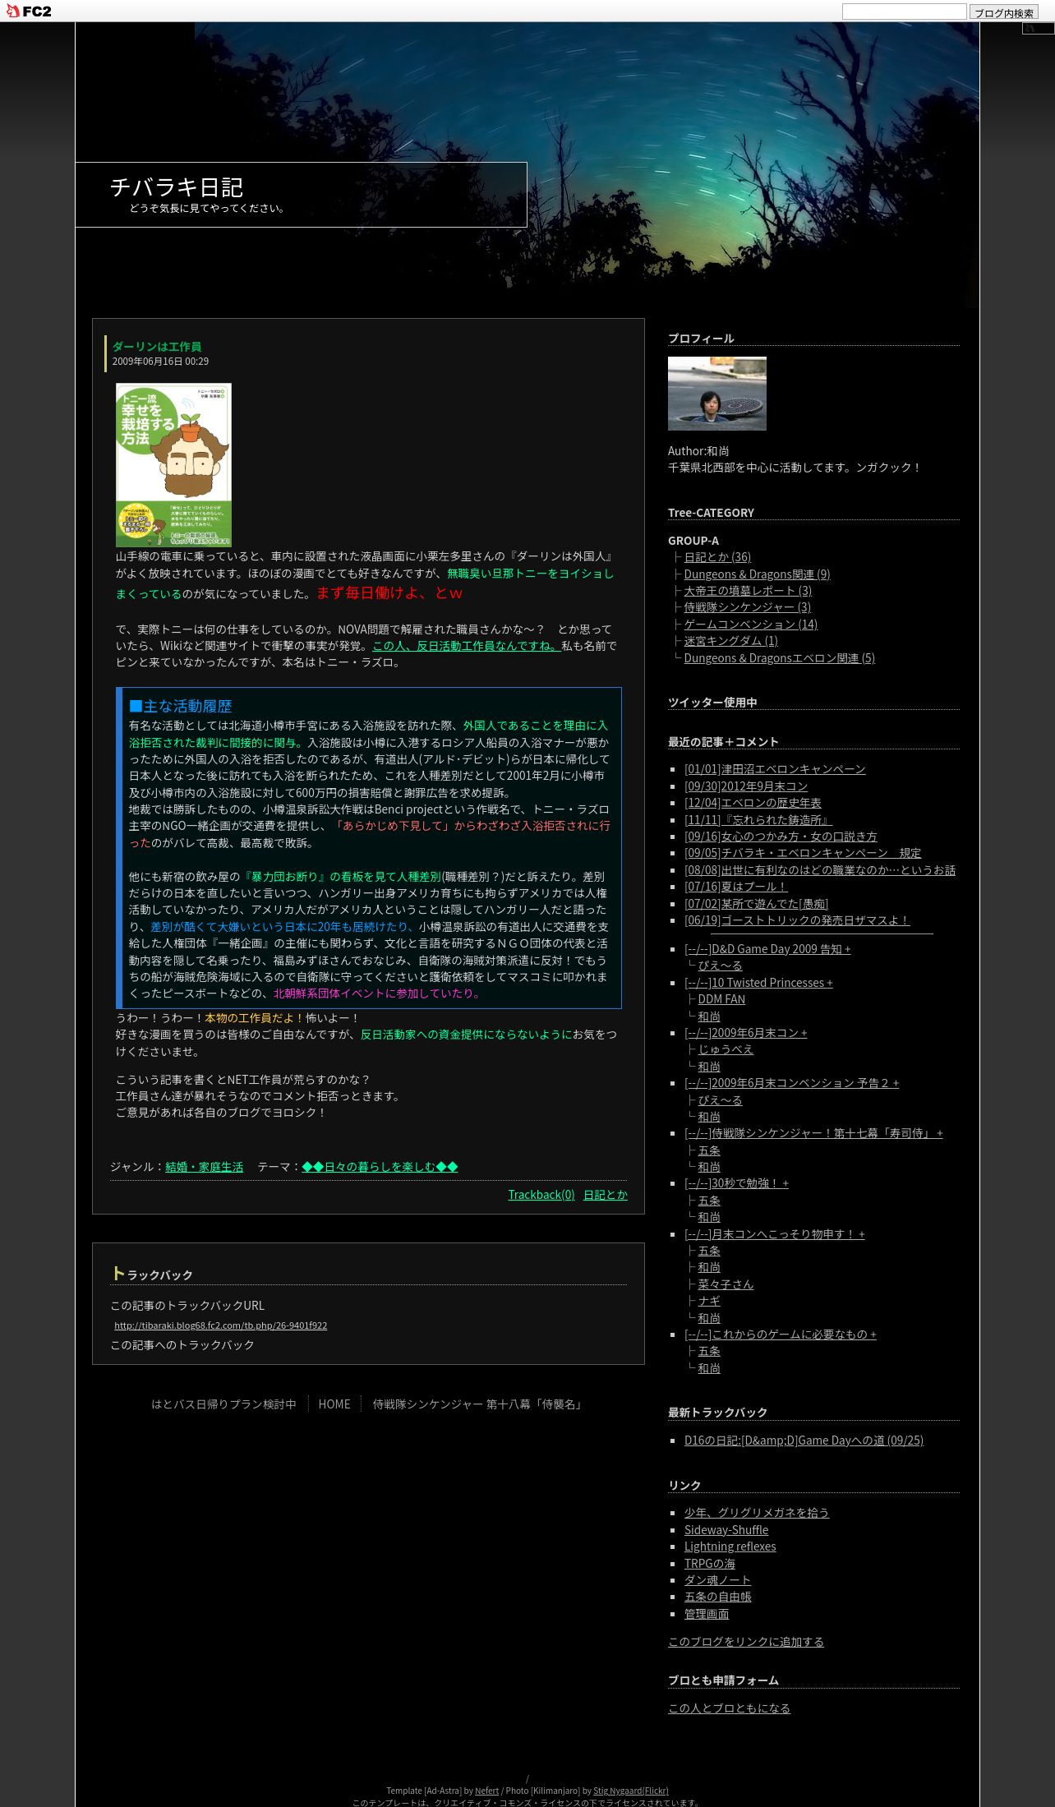Open link Sideway-Shuffle
The height and width of the screenshot is (1807, 1055).
click(x=726, y=1530)
